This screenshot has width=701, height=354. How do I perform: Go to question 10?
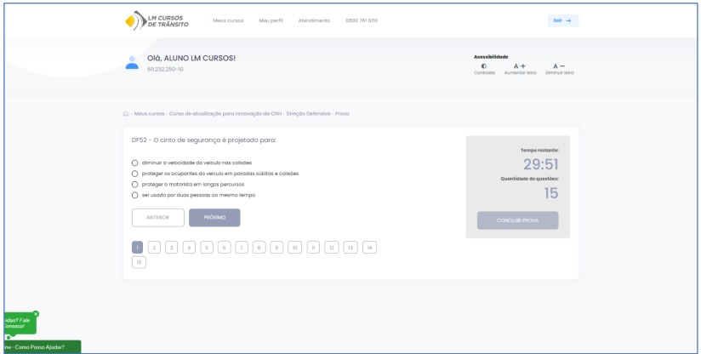click(x=294, y=247)
